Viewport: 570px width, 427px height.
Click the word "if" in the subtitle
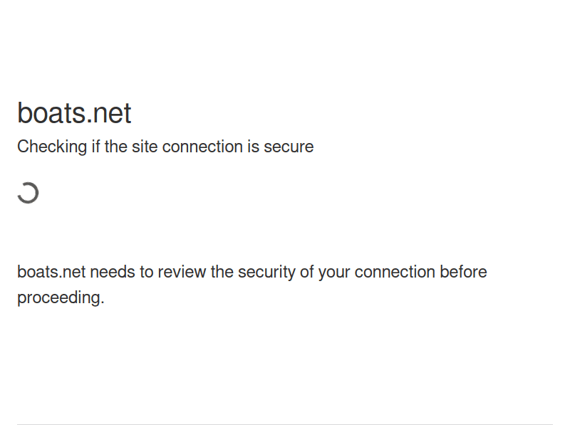pos(95,147)
